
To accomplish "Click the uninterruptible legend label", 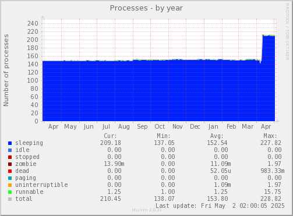I will (41, 185).
